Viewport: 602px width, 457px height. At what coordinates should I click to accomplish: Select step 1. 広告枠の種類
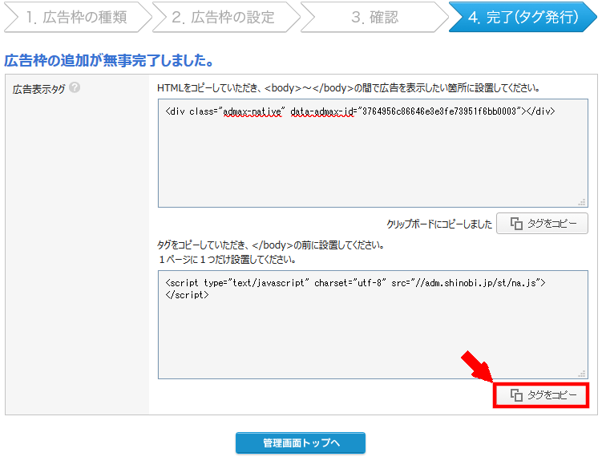click(x=76, y=18)
